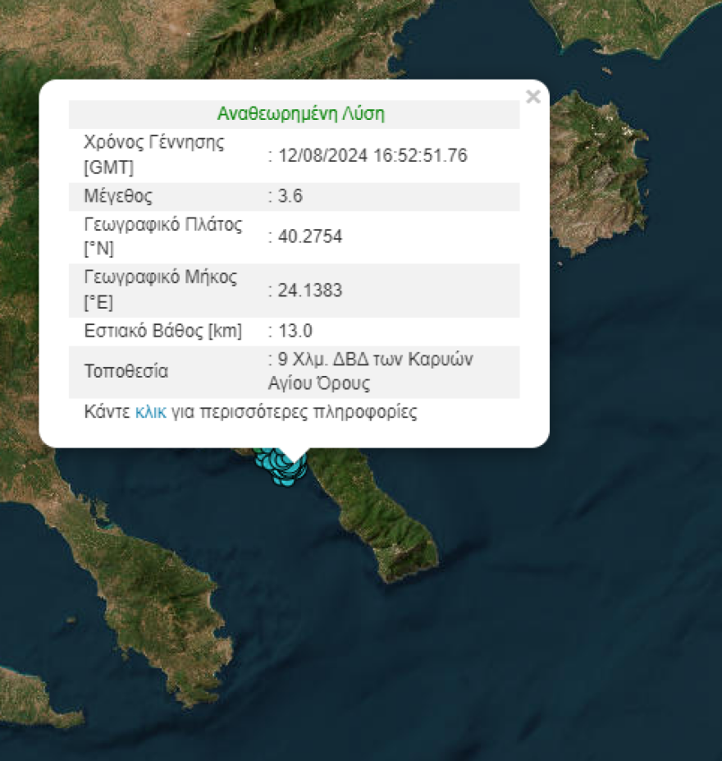This screenshot has height=761, width=722.
Task: Open the "κλικ" link for more information
Action: (x=150, y=412)
